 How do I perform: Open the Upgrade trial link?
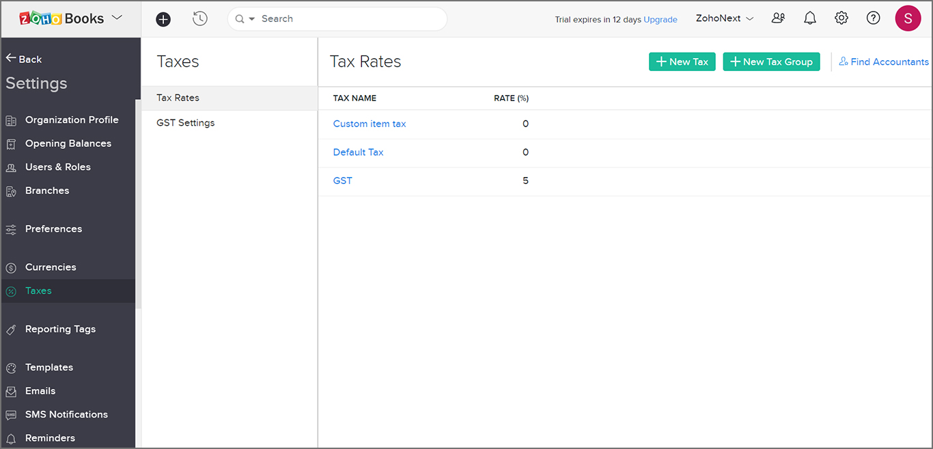660,20
